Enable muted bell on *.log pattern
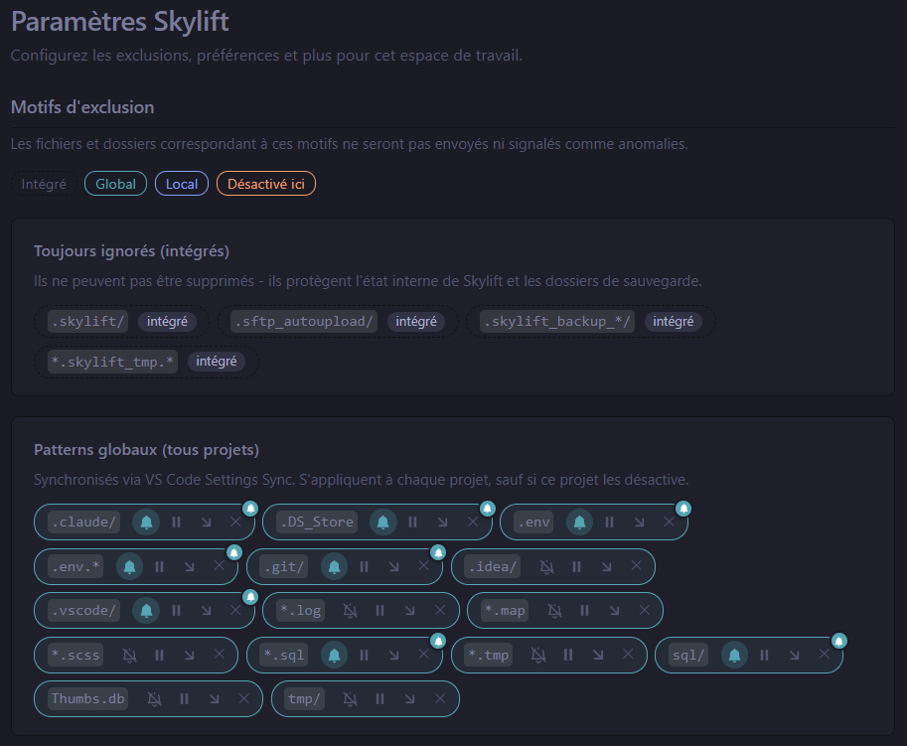Screen dimensions: 907x746 (x=350, y=611)
